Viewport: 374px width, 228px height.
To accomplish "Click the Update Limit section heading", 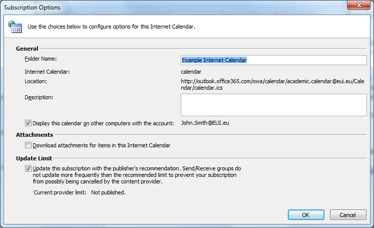I will point(35,158).
